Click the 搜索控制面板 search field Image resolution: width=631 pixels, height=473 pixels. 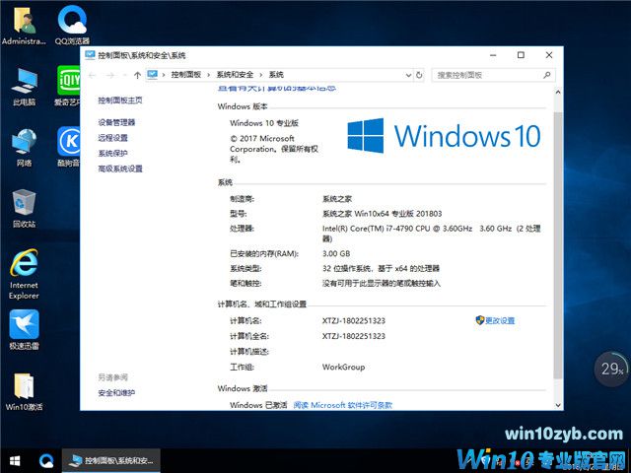pyautogui.click(x=493, y=75)
